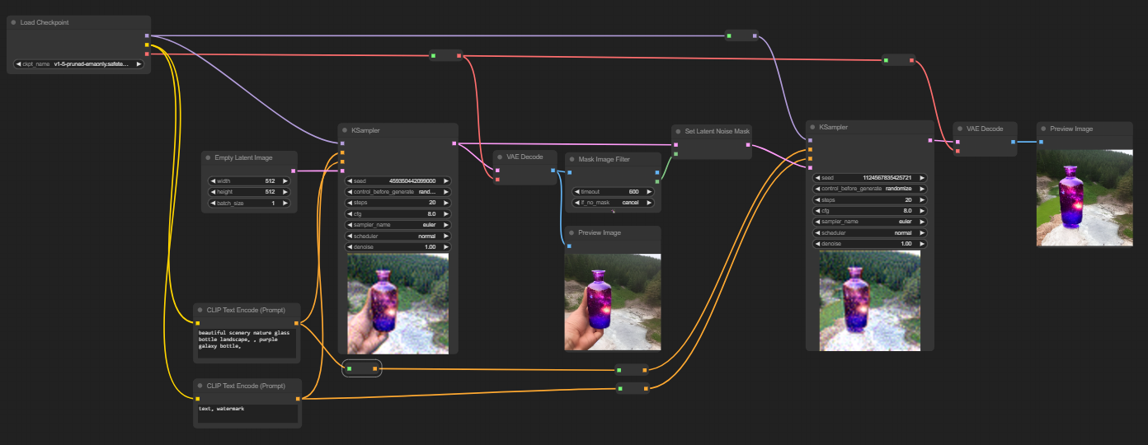Click the increase arrow on timeout in Mask Image Filter
1148x445 pixels.
[x=648, y=191]
